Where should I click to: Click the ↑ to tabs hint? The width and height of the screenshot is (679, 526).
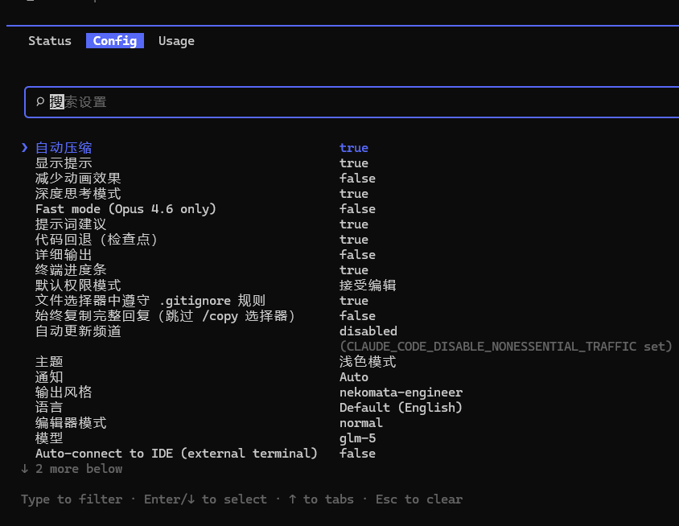click(x=321, y=499)
